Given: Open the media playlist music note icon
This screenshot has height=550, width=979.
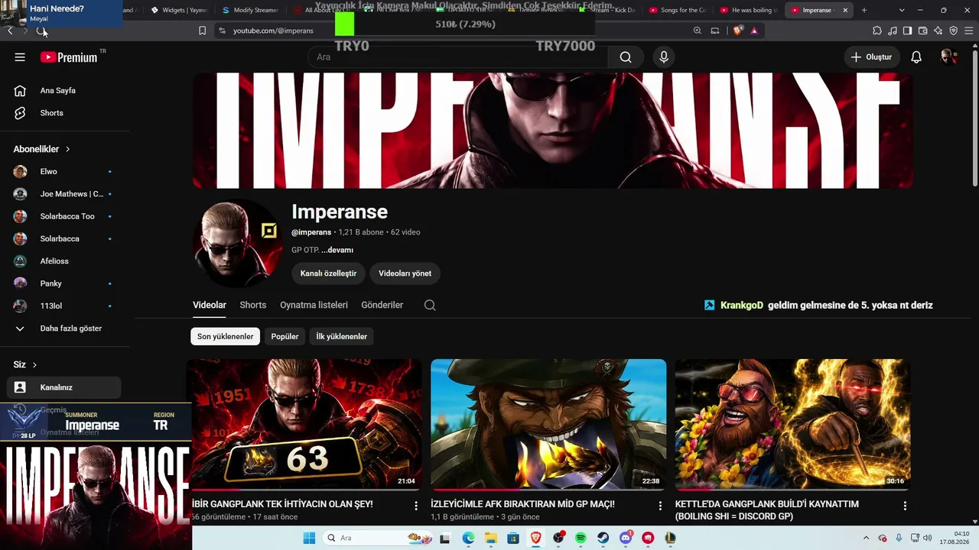Looking at the screenshot, I should [893, 31].
